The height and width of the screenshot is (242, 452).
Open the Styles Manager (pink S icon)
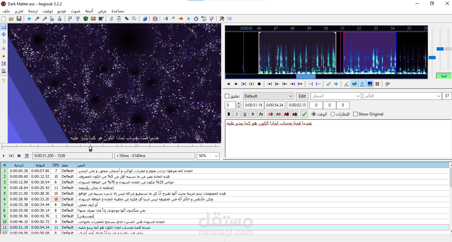point(111,19)
